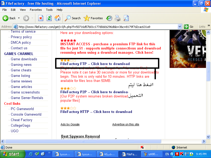
Task: Open the Game screenshots link
Action: click(25, 92)
